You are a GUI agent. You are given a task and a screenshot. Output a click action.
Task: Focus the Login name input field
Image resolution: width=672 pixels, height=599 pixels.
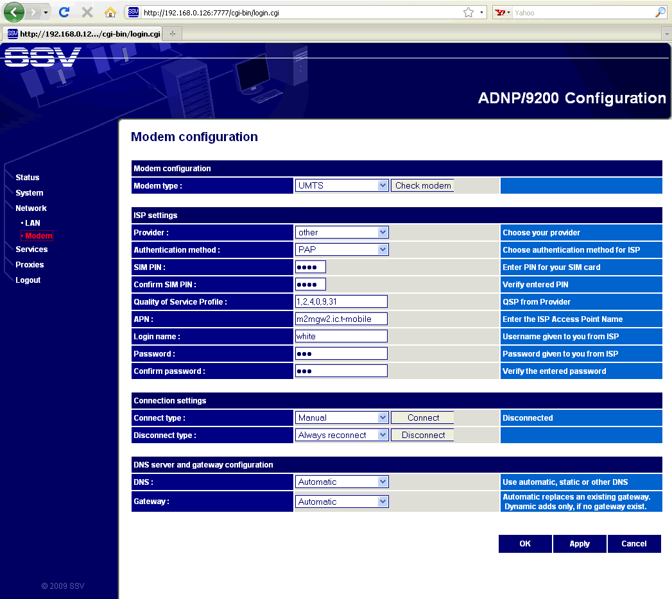click(x=341, y=336)
